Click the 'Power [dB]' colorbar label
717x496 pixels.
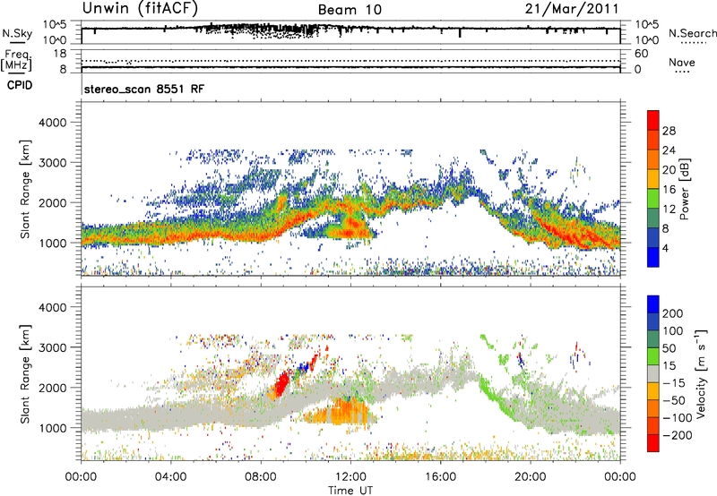pos(685,189)
